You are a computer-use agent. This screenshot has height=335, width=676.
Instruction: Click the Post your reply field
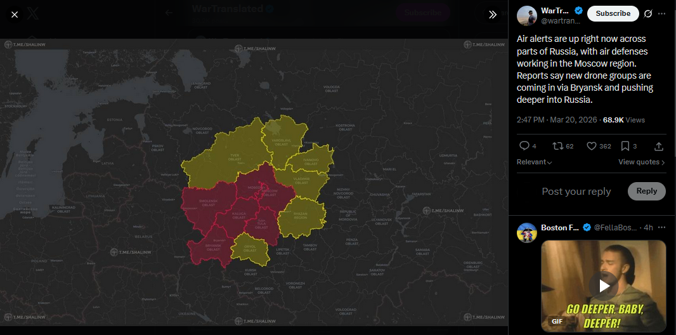[576, 192]
